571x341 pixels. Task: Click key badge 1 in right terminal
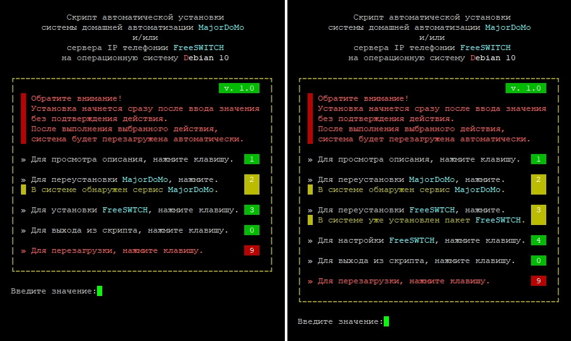539,159
